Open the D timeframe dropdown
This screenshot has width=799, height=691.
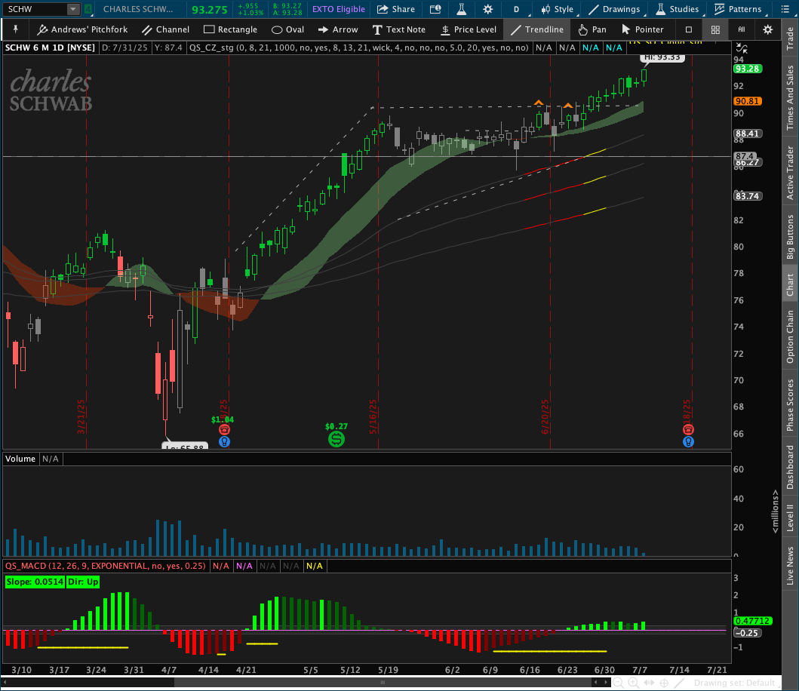coord(517,9)
